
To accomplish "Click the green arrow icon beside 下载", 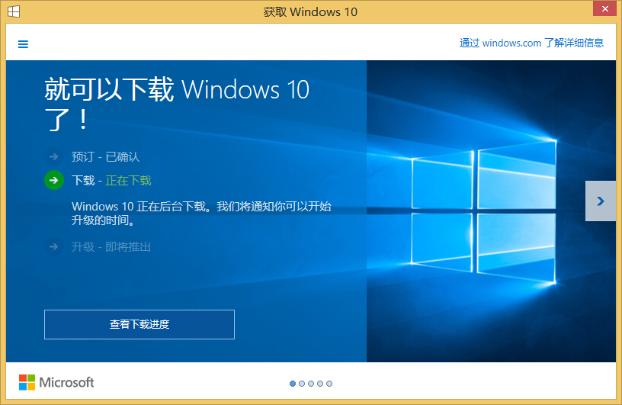I will (x=53, y=181).
